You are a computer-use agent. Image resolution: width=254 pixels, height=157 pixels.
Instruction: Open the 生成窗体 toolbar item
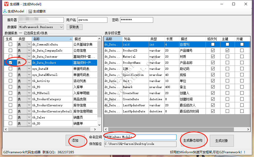pyautogui.click(x=37, y=11)
